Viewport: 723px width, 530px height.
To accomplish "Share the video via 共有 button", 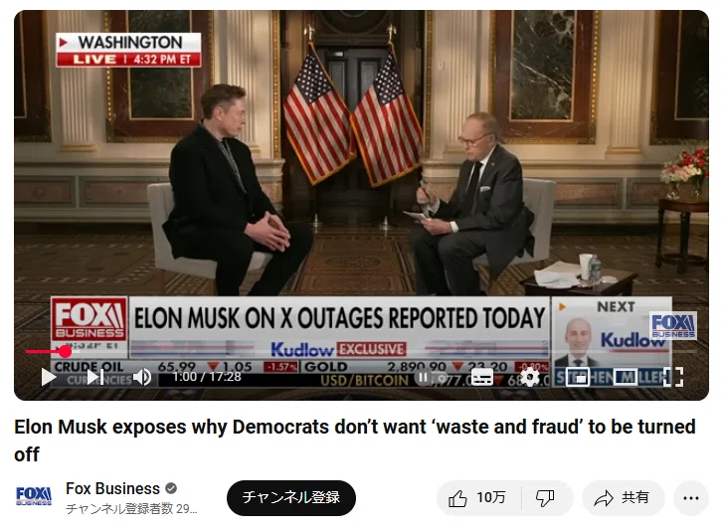I will pos(624,498).
